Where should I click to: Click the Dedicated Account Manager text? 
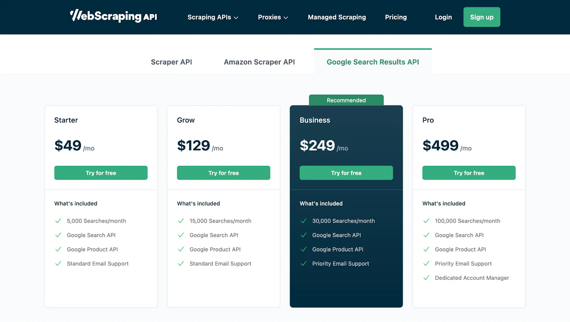pyautogui.click(x=472, y=278)
